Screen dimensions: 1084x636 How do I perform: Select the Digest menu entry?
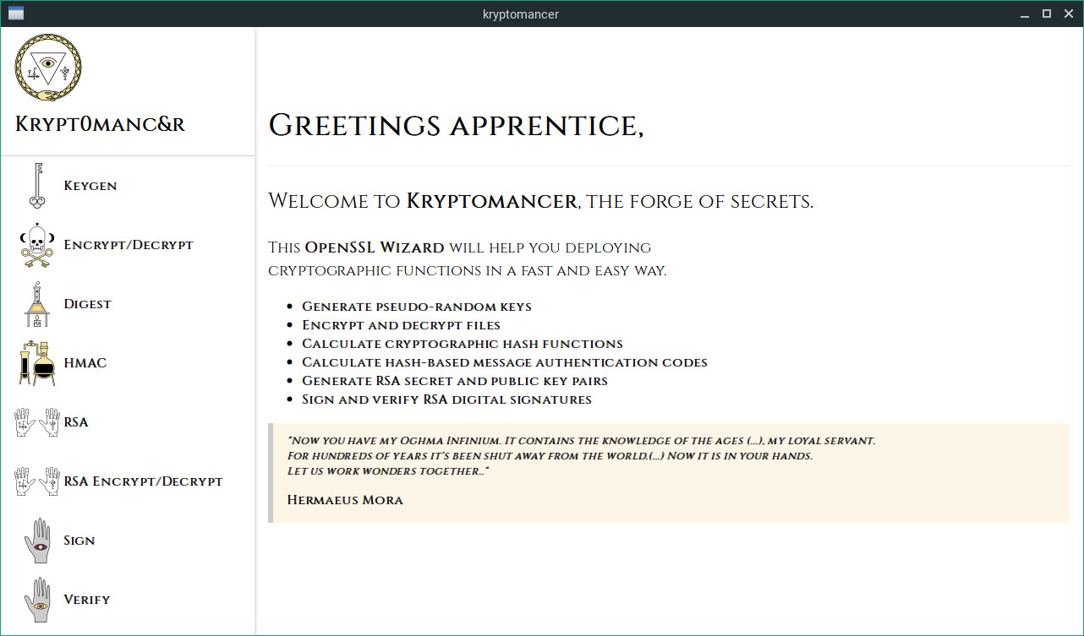[x=87, y=304]
